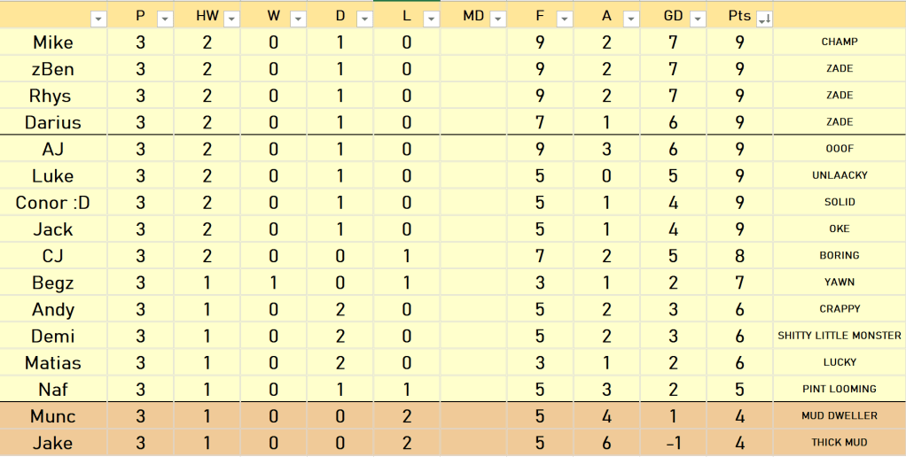
Task: Open the GD column filter dropdown
Action: tap(698, 19)
